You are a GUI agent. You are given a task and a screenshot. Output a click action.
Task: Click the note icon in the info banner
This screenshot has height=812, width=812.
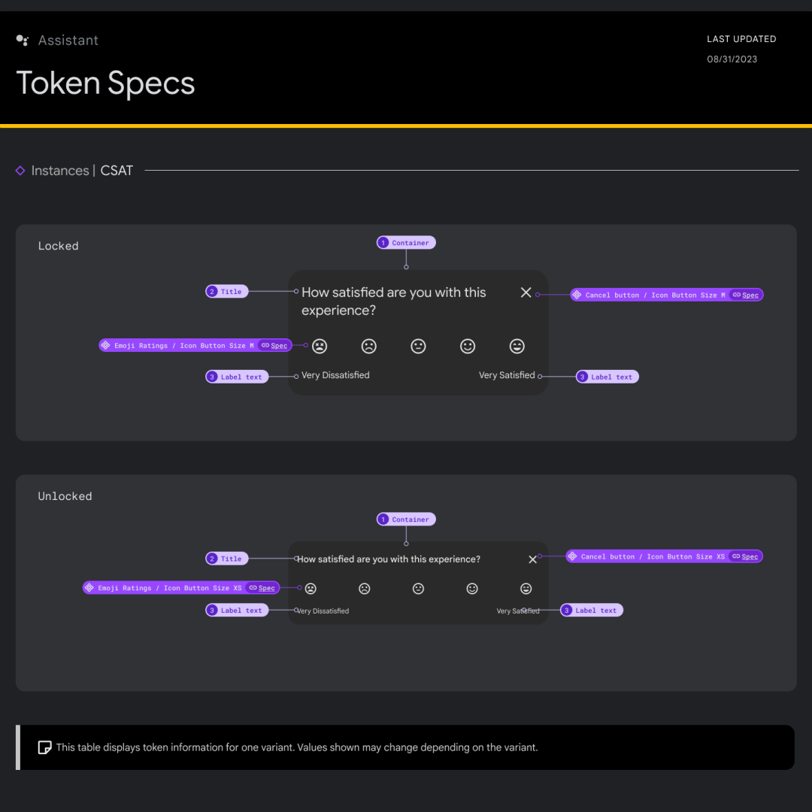(45, 747)
